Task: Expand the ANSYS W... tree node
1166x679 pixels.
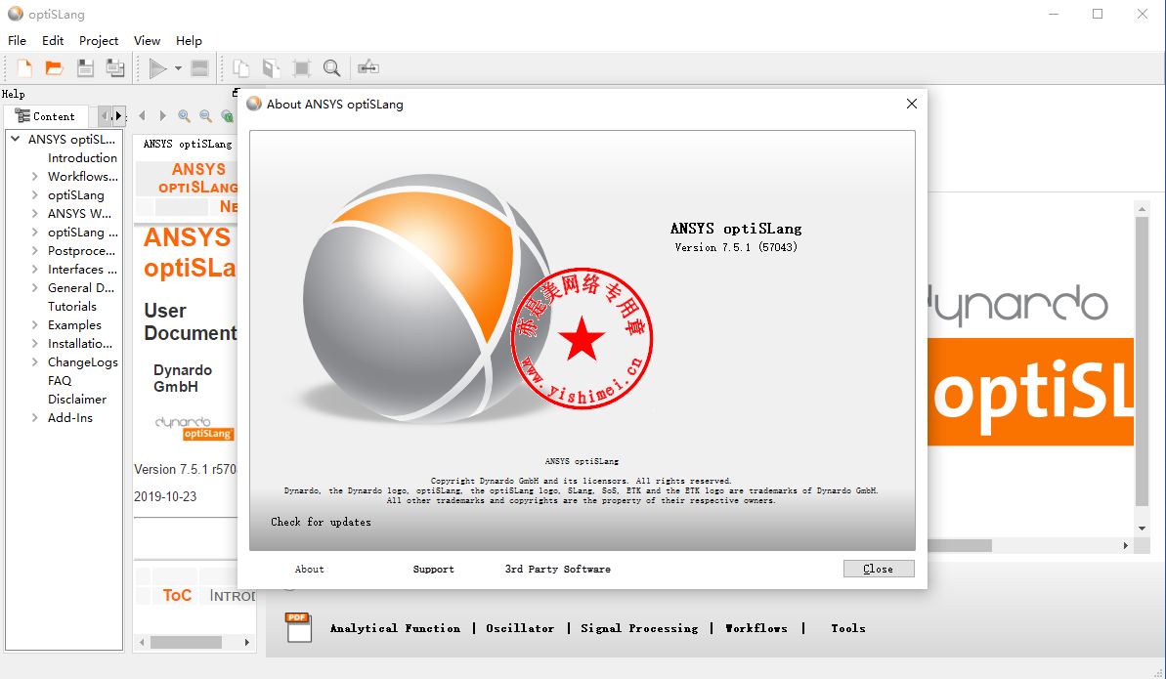Action: point(34,213)
